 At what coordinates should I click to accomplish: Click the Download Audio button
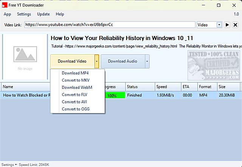pyautogui.click(x=123, y=61)
